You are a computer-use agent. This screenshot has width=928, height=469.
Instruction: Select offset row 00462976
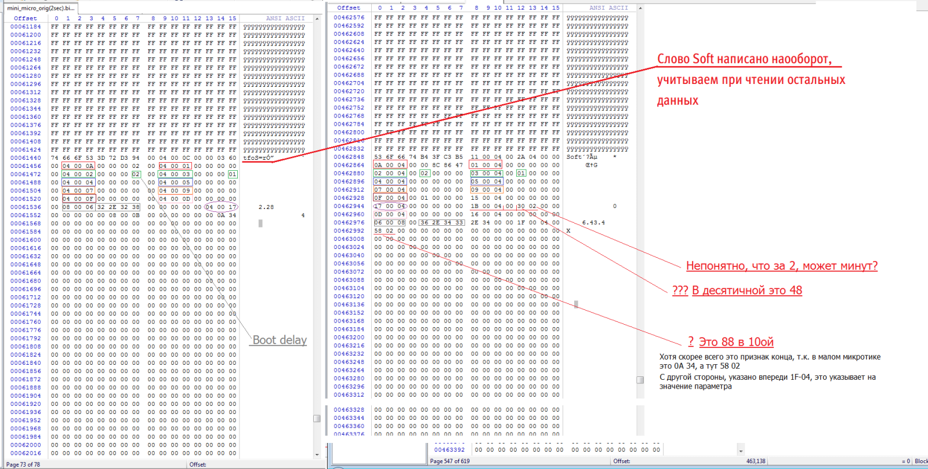click(349, 222)
